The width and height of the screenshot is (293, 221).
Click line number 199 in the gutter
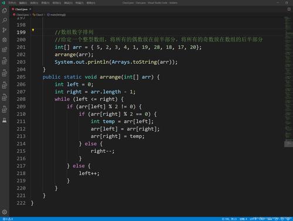tap(21, 32)
